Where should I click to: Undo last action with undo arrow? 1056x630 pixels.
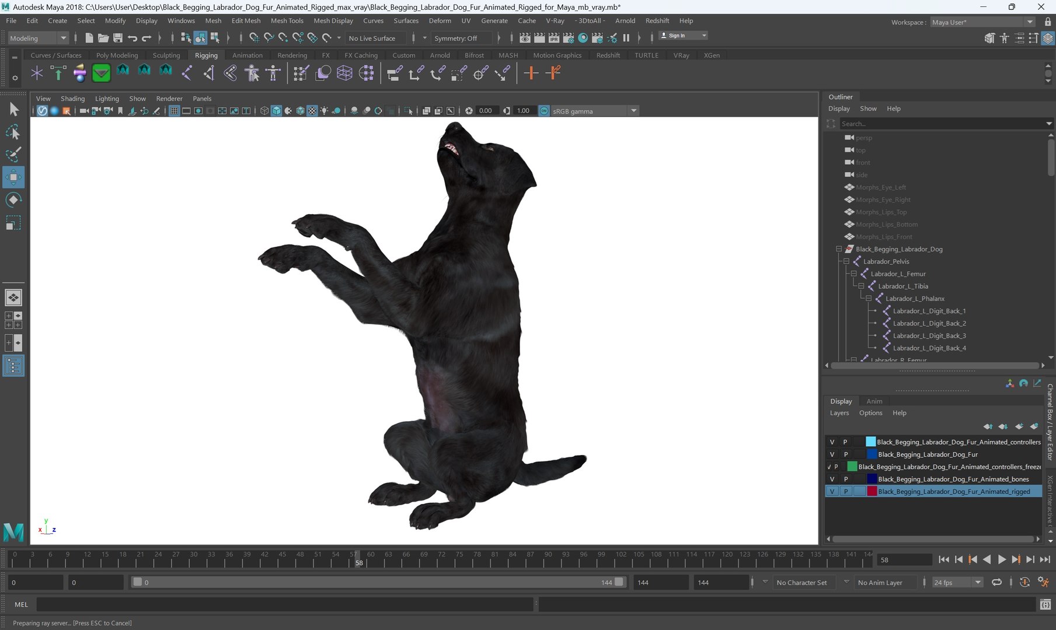(133, 38)
